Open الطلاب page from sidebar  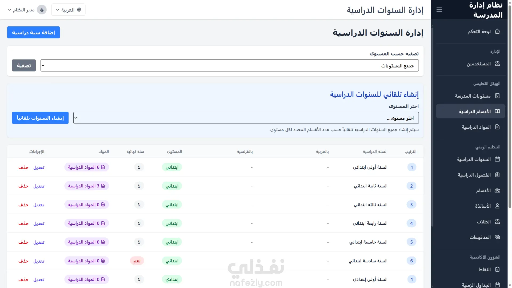pyautogui.click(x=483, y=222)
